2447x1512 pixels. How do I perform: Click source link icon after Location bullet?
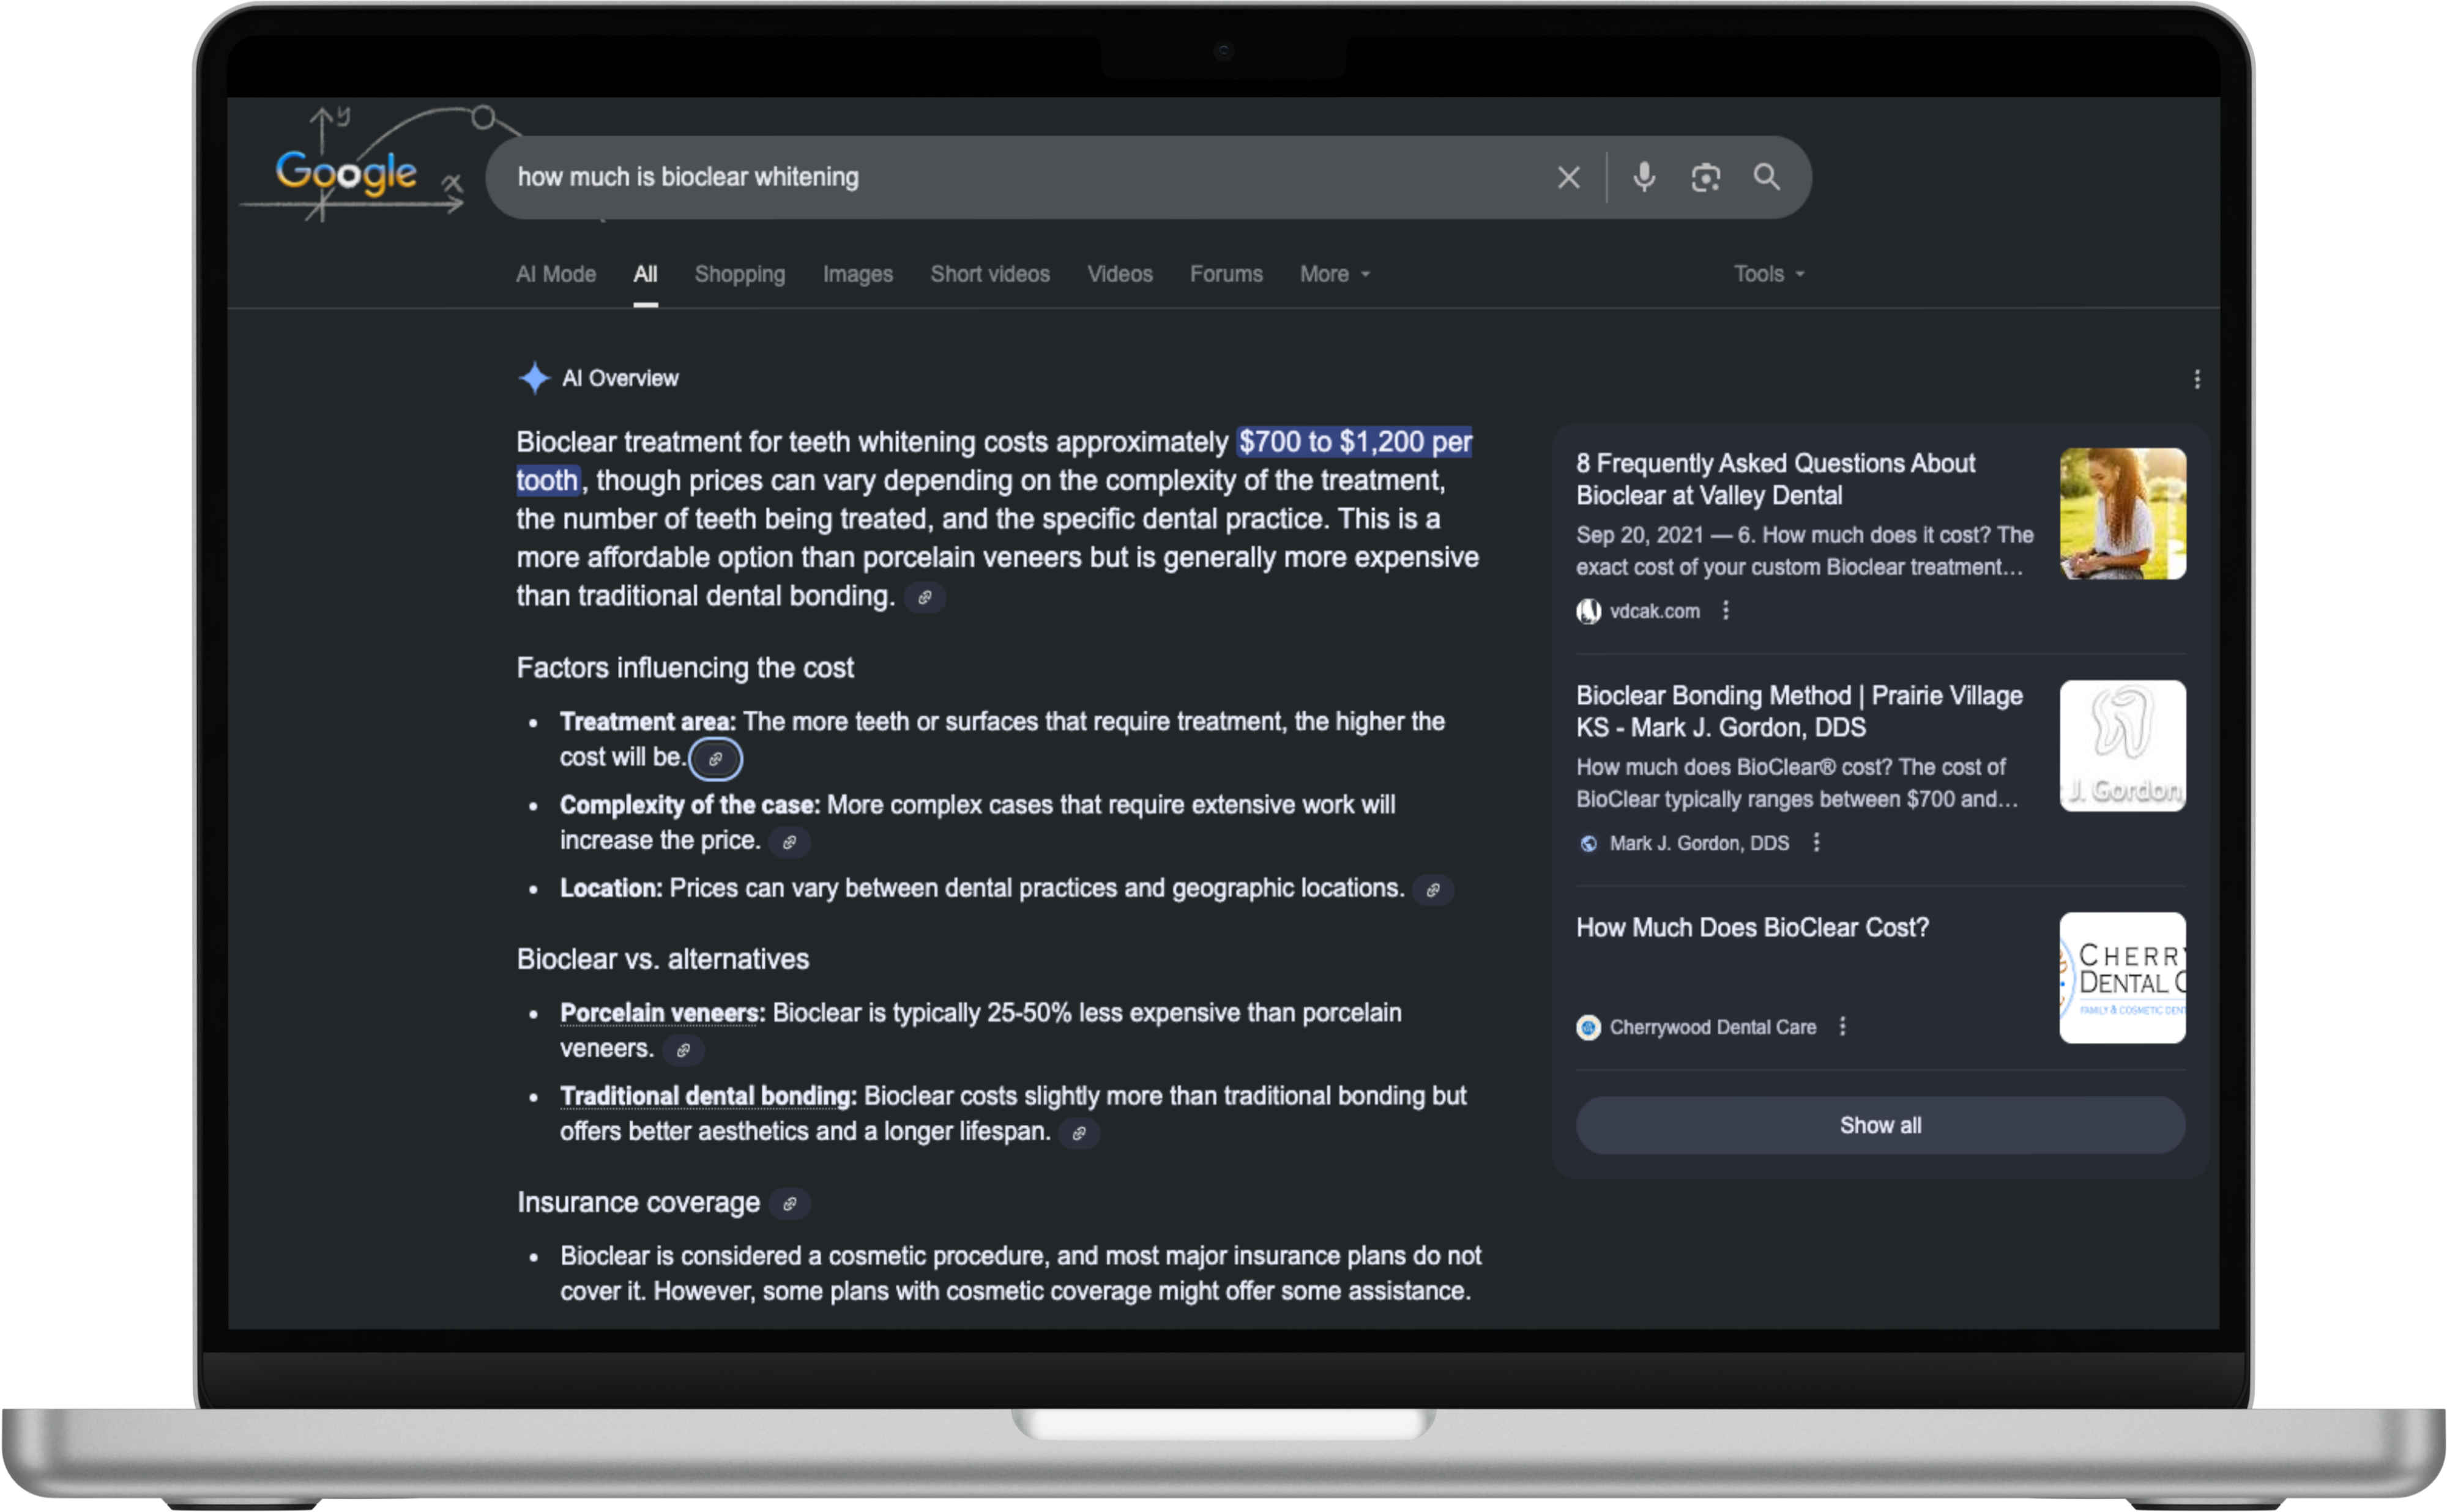1432,890
